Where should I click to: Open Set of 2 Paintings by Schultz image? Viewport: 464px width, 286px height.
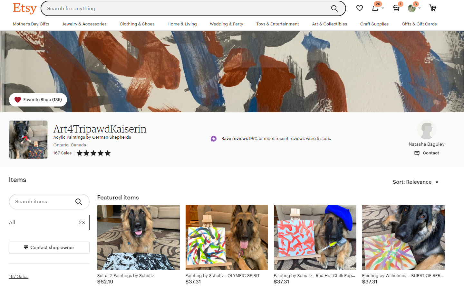139,237
